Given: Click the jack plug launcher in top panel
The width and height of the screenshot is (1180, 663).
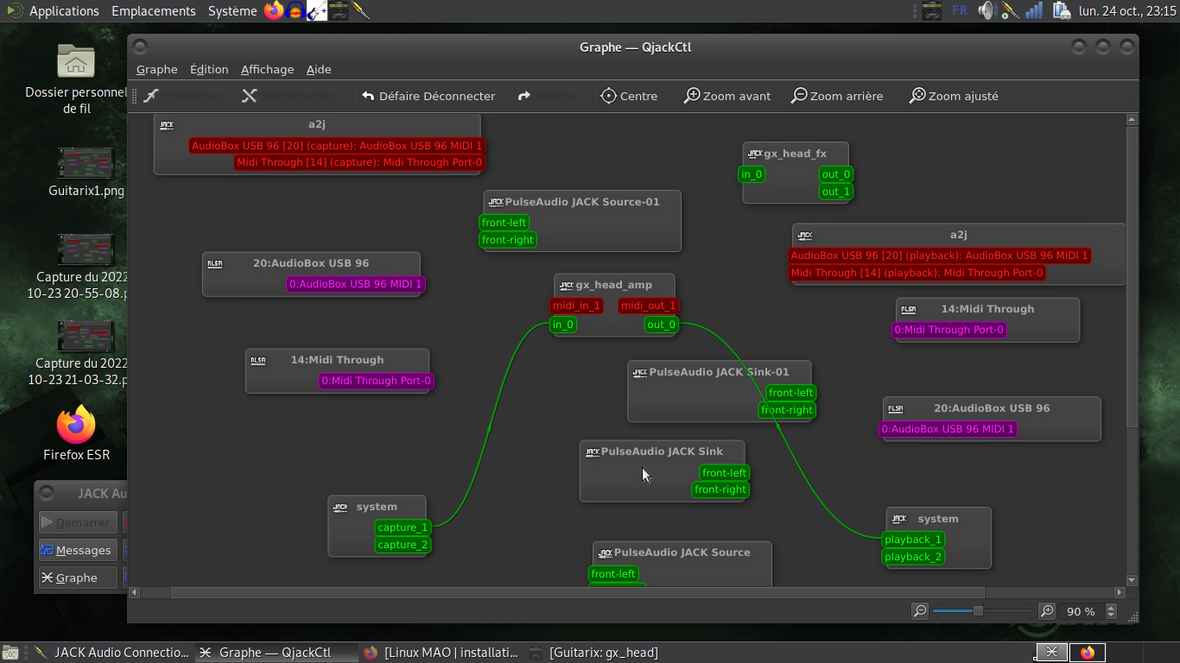Looking at the screenshot, I should click(x=361, y=10).
